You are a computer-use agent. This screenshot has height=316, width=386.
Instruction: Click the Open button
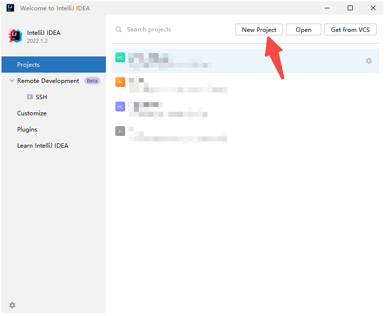click(303, 29)
